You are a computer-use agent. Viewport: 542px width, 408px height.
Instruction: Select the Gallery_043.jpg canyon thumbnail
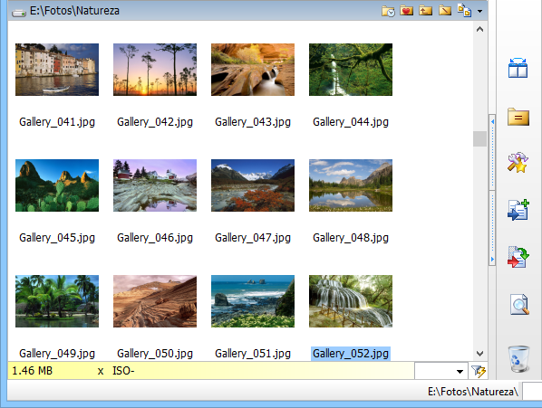point(253,70)
